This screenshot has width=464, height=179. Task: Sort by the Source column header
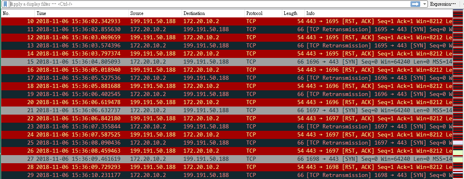155,14
